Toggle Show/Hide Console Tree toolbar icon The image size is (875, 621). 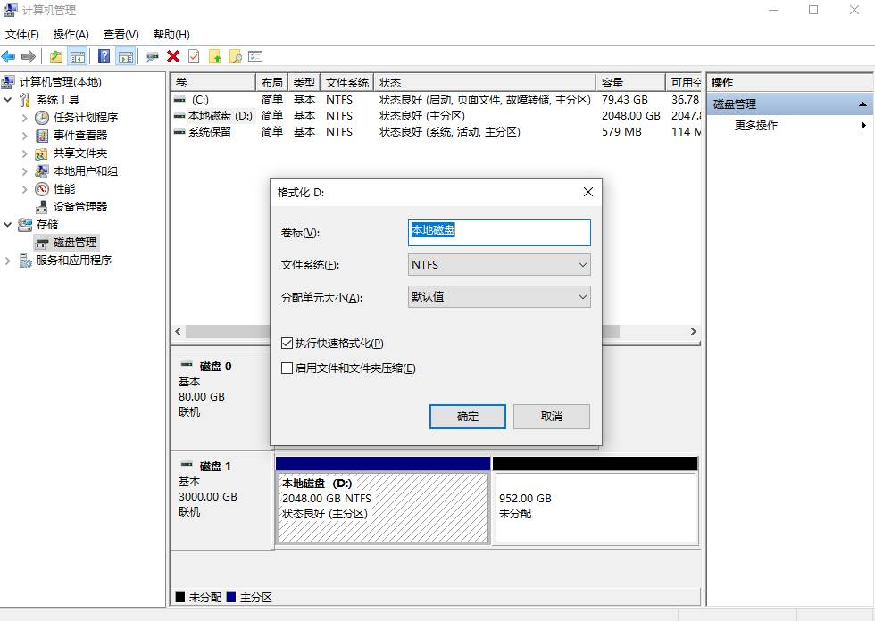[77, 56]
